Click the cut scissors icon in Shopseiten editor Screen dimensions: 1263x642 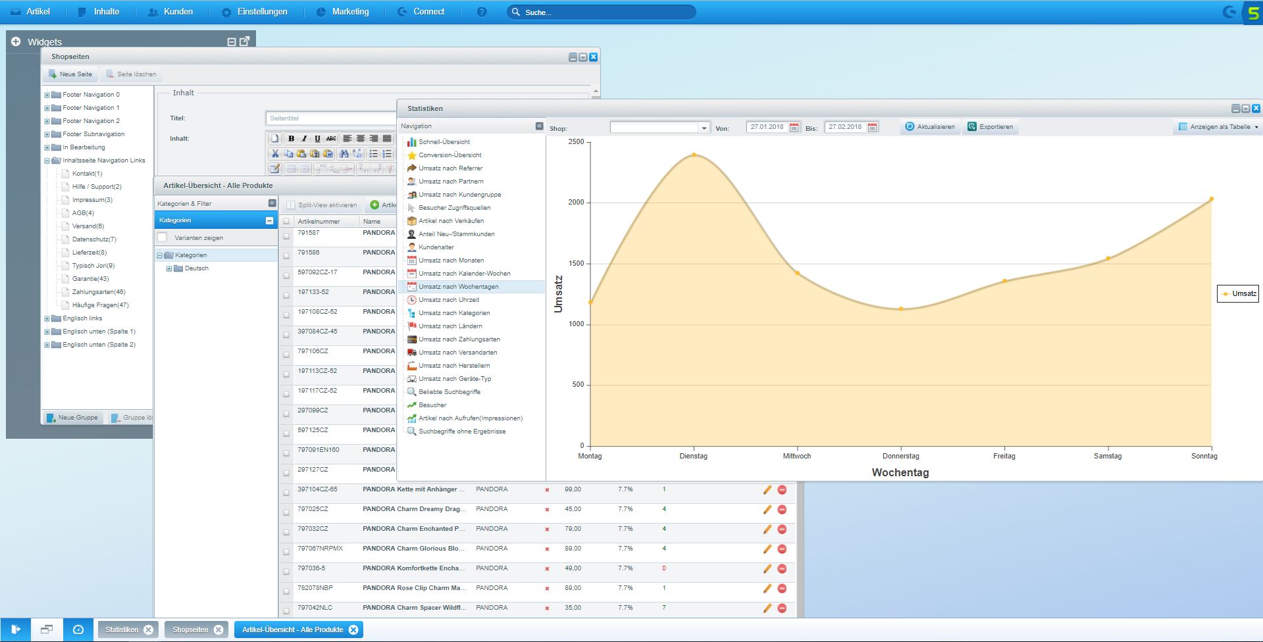click(275, 153)
